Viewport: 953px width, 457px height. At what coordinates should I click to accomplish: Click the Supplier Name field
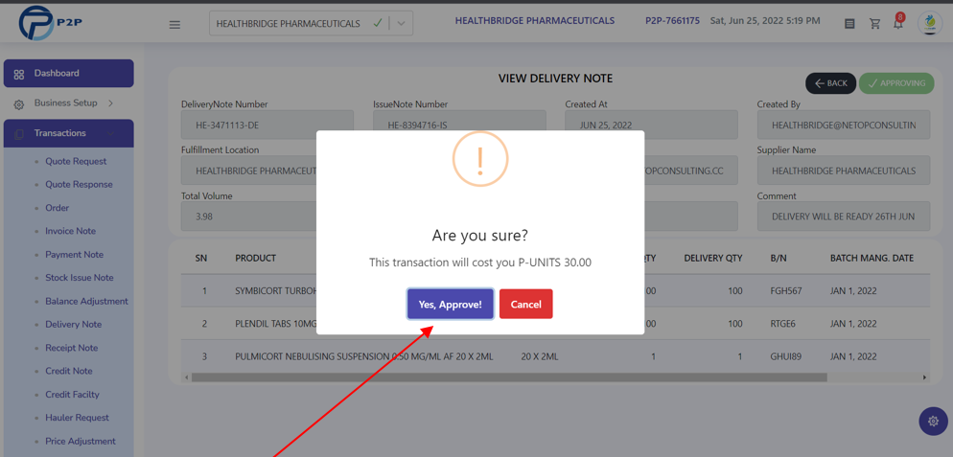tap(844, 171)
